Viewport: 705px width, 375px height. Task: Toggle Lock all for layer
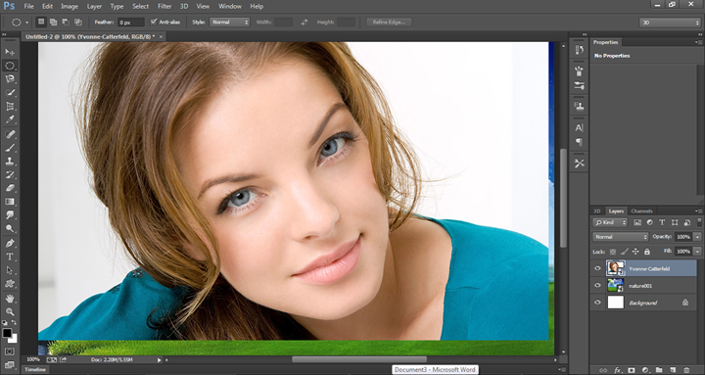(647, 252)
